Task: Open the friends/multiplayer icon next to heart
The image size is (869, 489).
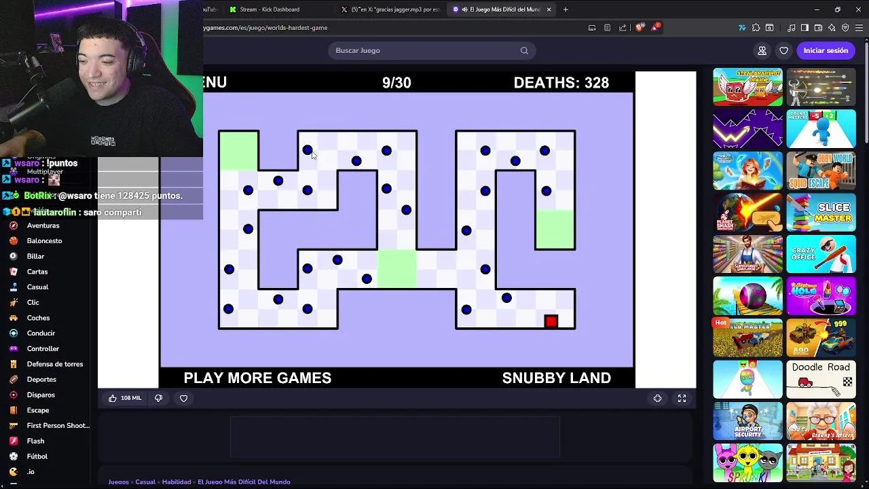Action: coord(762,50)
